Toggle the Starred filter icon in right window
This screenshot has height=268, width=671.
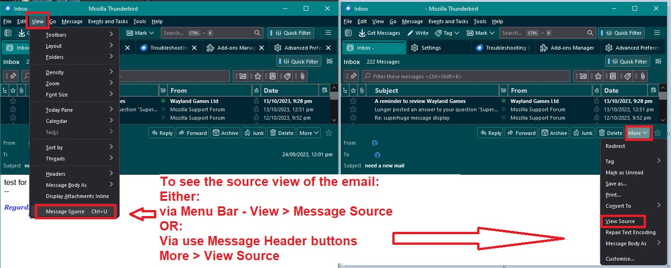[x=597, y=76]
